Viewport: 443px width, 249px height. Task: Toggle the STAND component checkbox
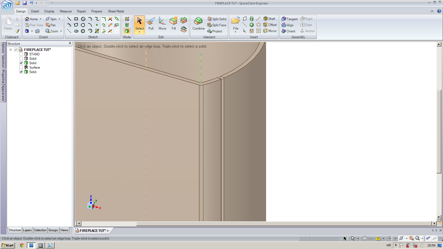21,54
